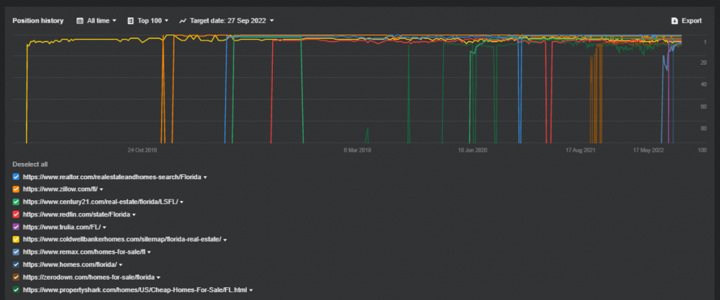Expand the arrow menu next to redfin.com URL
The width and height of the screenshot is (720, 300).
134,215
